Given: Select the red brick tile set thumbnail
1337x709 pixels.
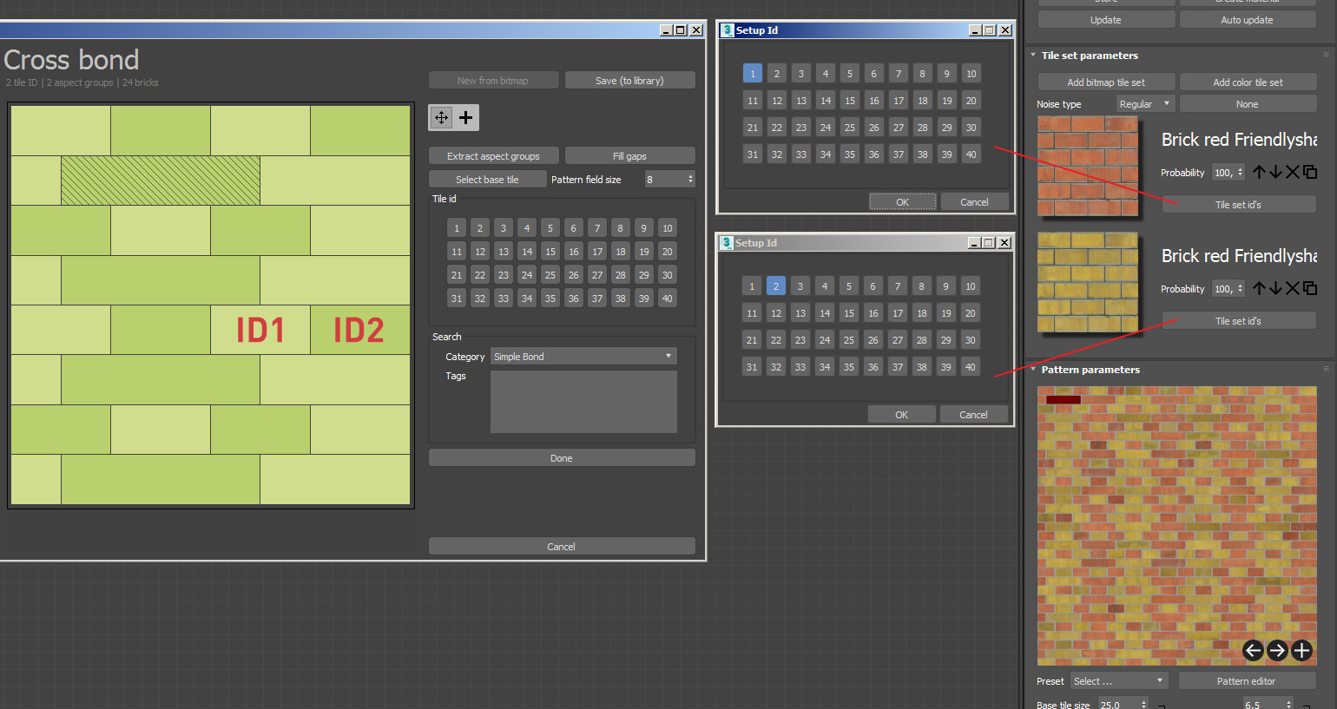Looking at the screenshot, I should (1088, 167).
